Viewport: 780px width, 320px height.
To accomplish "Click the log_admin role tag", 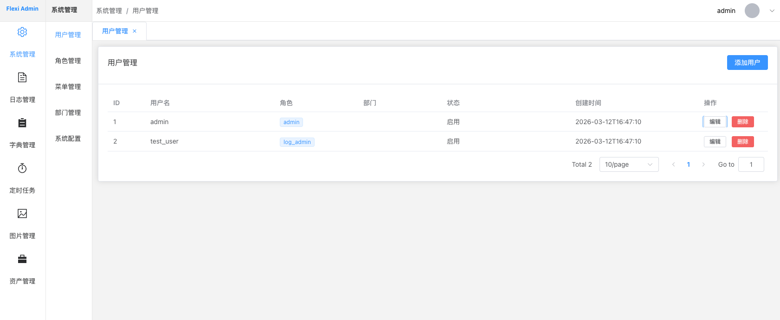I will pyautogui.click(x=297, y=142).
